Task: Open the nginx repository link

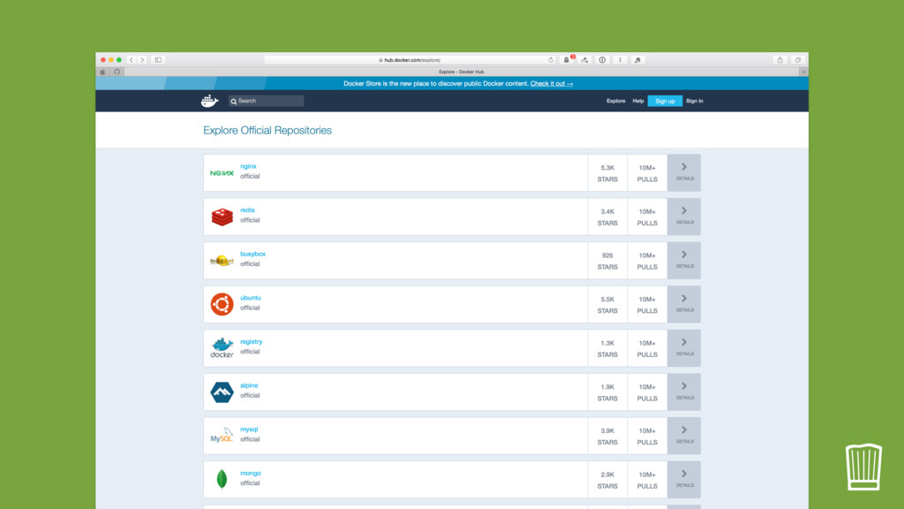Action: tap(248, 166)
